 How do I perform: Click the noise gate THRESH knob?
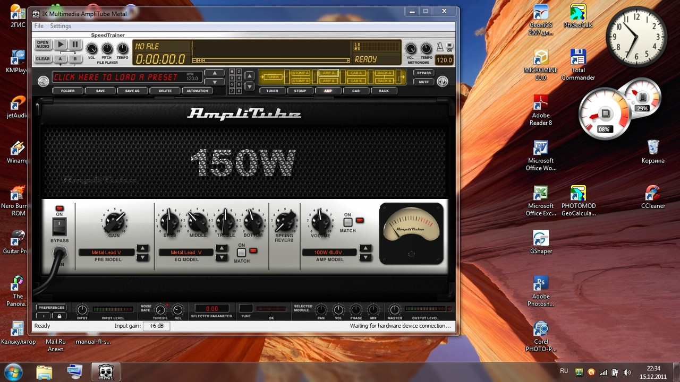pos(160,310)
